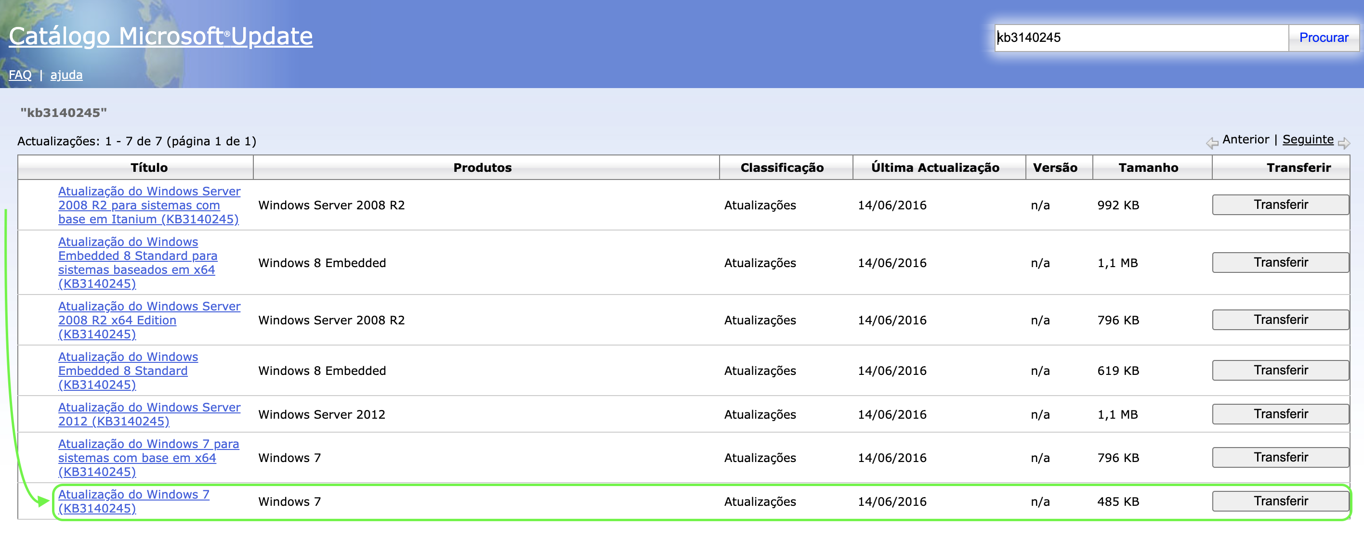Image resolution: width=1364 pixels, height=539 pixels.
Task: Click Windows Server 2008 R2 product in Itanium row
Action: point(331,205)
